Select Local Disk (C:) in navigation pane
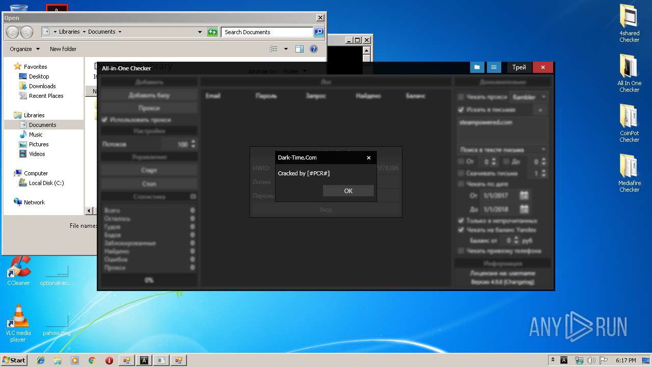Screen dimensions: 652x367 [x=46, y=183]
